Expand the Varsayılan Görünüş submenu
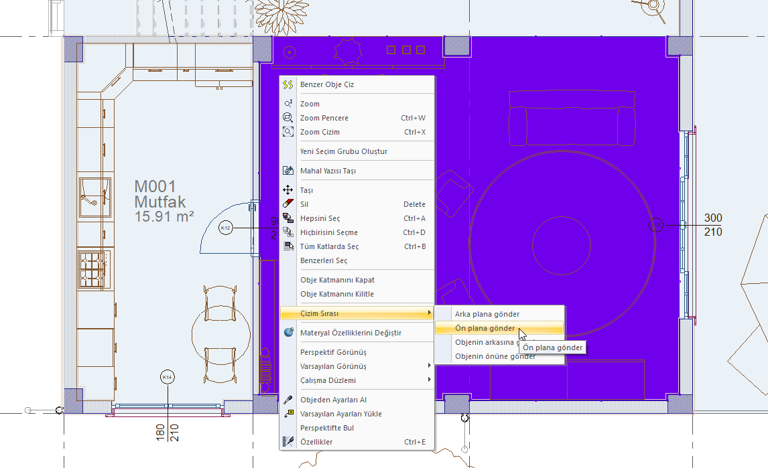The width and height of the screenshot is (768, 468). [429, 366]
